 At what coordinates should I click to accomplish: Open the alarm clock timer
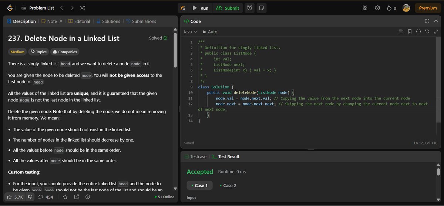tap(250, 8)
